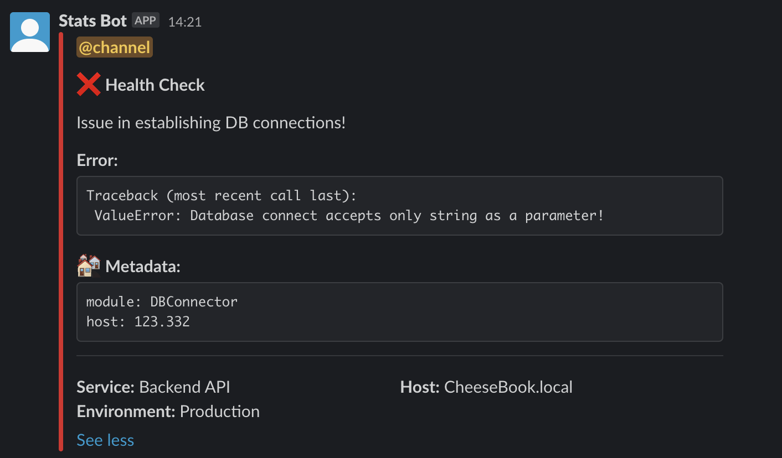This screenshot has width=782, height=458.
Task: Click the Stats Bot avatar image
Action: pyautogui.click(x=30, y=32)
